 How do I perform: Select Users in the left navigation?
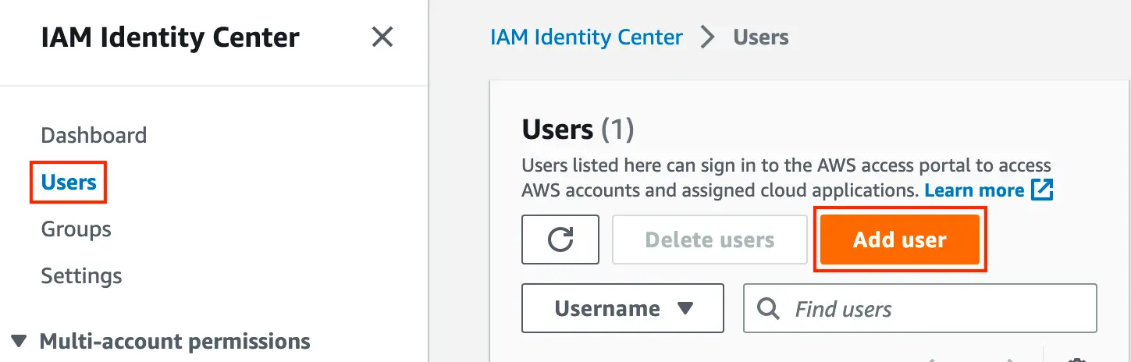coord(69,183)
